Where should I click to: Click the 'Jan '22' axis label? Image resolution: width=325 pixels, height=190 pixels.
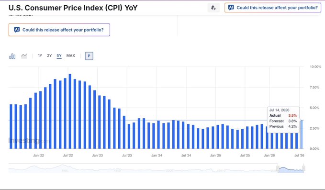pyautogui.click(x=39, y=156)
